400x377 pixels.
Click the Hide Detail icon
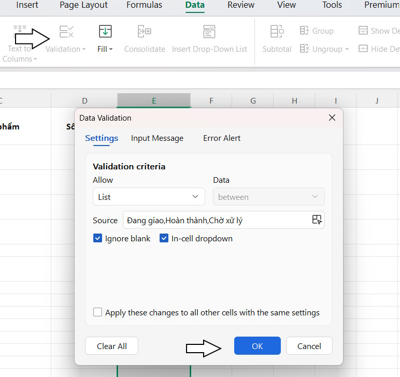363,49
